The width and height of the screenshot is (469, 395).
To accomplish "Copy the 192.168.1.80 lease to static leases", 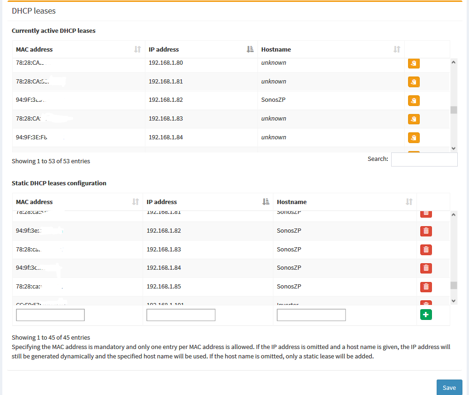I will tap(414, 63).
